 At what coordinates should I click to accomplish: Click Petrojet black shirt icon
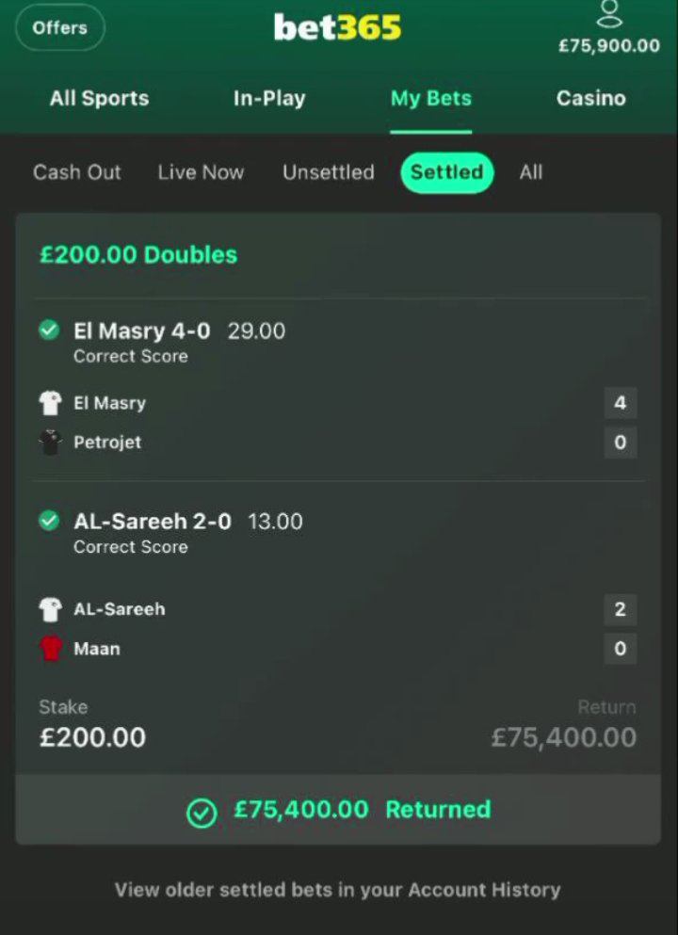pos(50,443)
